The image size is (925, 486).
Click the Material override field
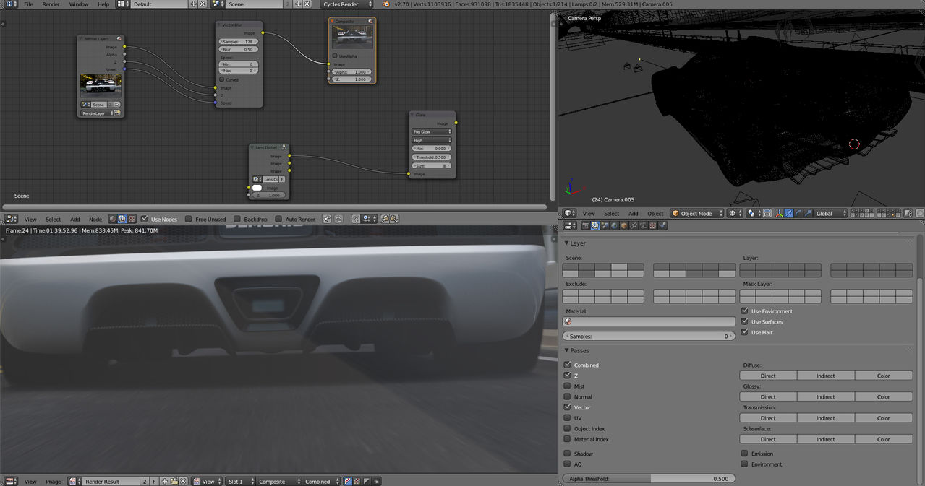pos(649,321)
